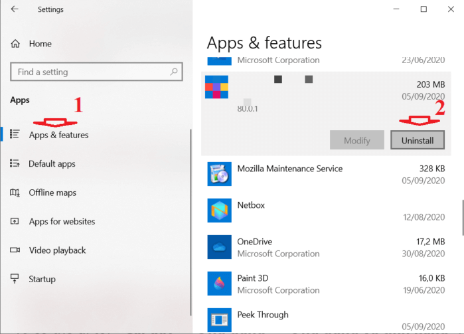Minimize the Settings window

pos(396,9)
